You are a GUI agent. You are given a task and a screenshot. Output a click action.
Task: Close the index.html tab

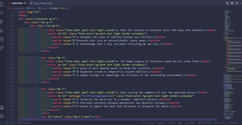pyautogui.click(x=25, y=3)
